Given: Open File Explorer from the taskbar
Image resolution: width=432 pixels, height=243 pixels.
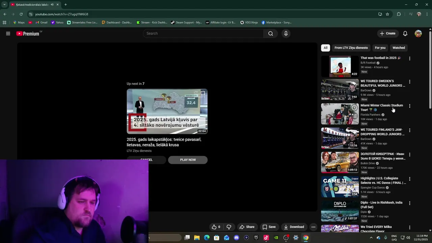Looking at the screenshot, I should pyautogui.click(x=197, y=238).
